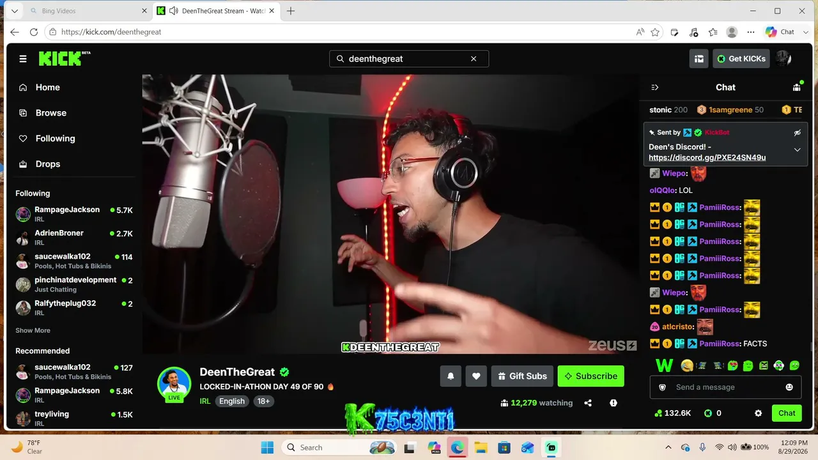Open Copilot Chat in the browser toolbar
The height and width of the screenshot is (460, 818).
click(780, 32)
